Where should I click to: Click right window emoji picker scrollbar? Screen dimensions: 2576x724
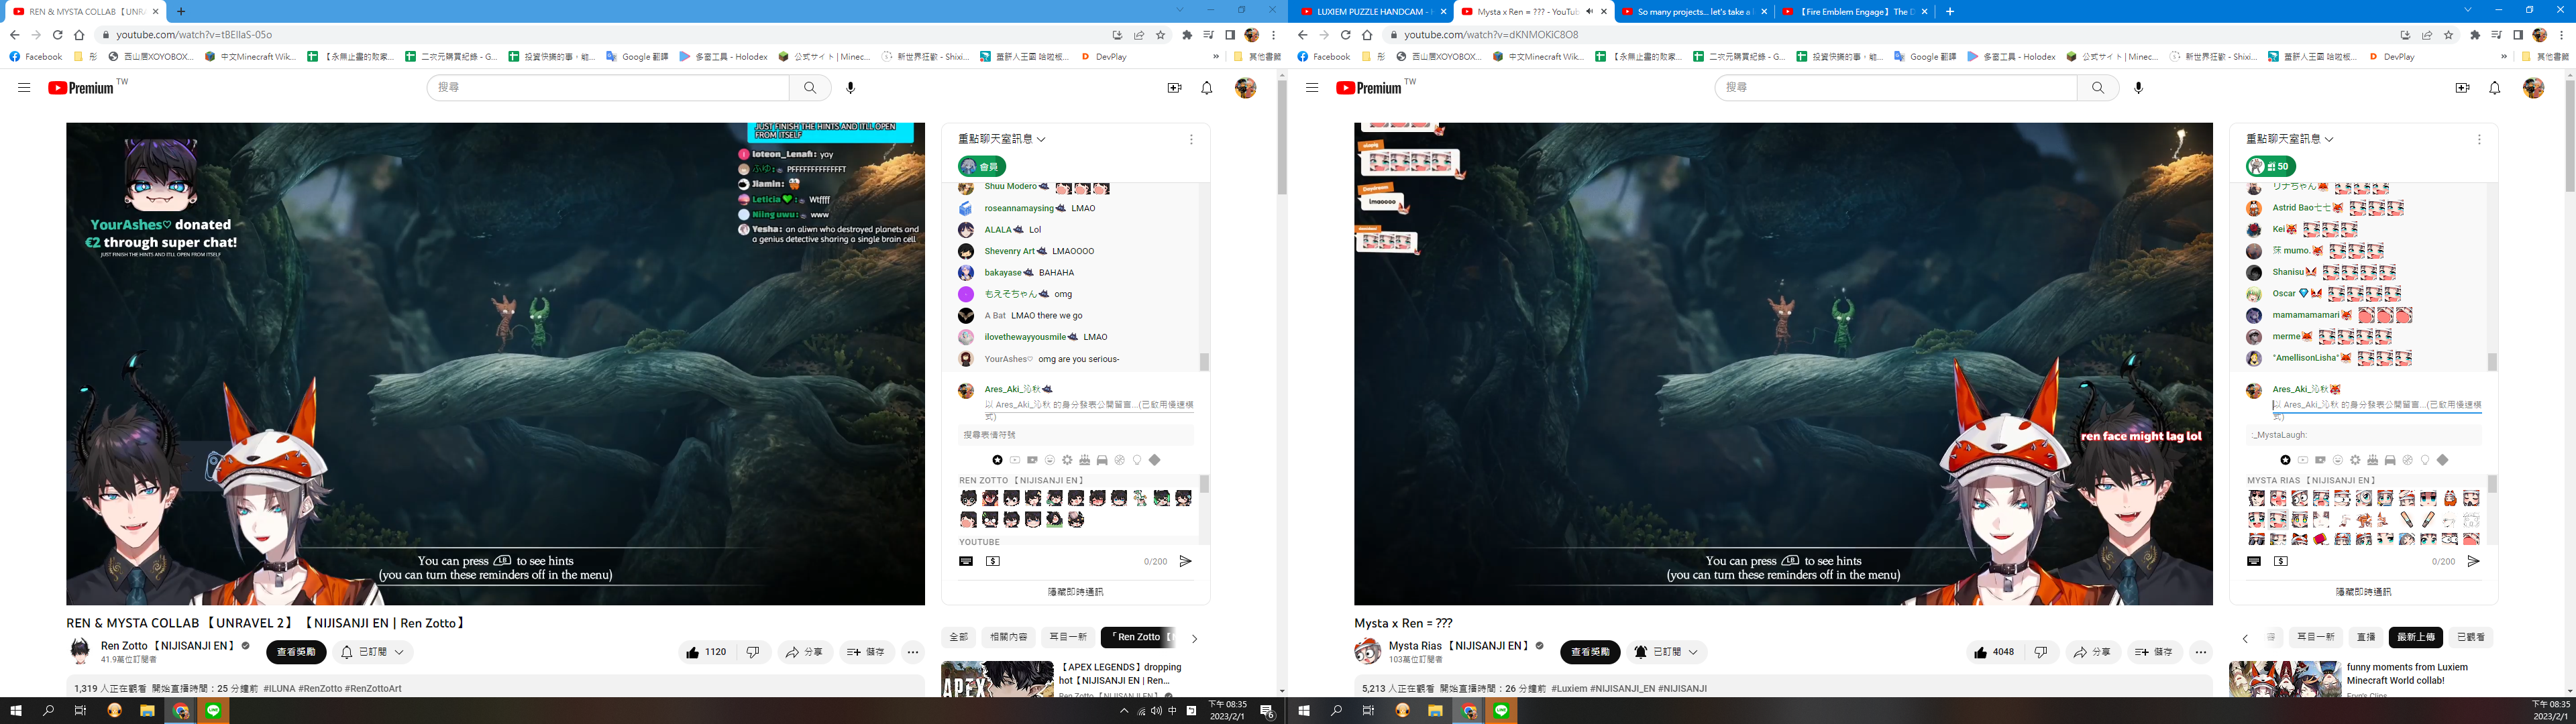click(x=2492, y=484)
